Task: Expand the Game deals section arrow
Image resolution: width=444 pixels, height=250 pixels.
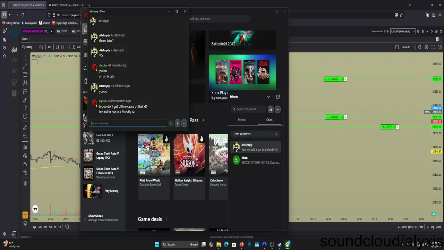Action: pyautogui.click(x=167, y=219)
